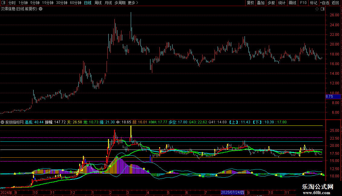This screenshot has width=342, height=196.
Task: Expand the 汉得信息 stock title dropdown
Action: tap(41, 9)
